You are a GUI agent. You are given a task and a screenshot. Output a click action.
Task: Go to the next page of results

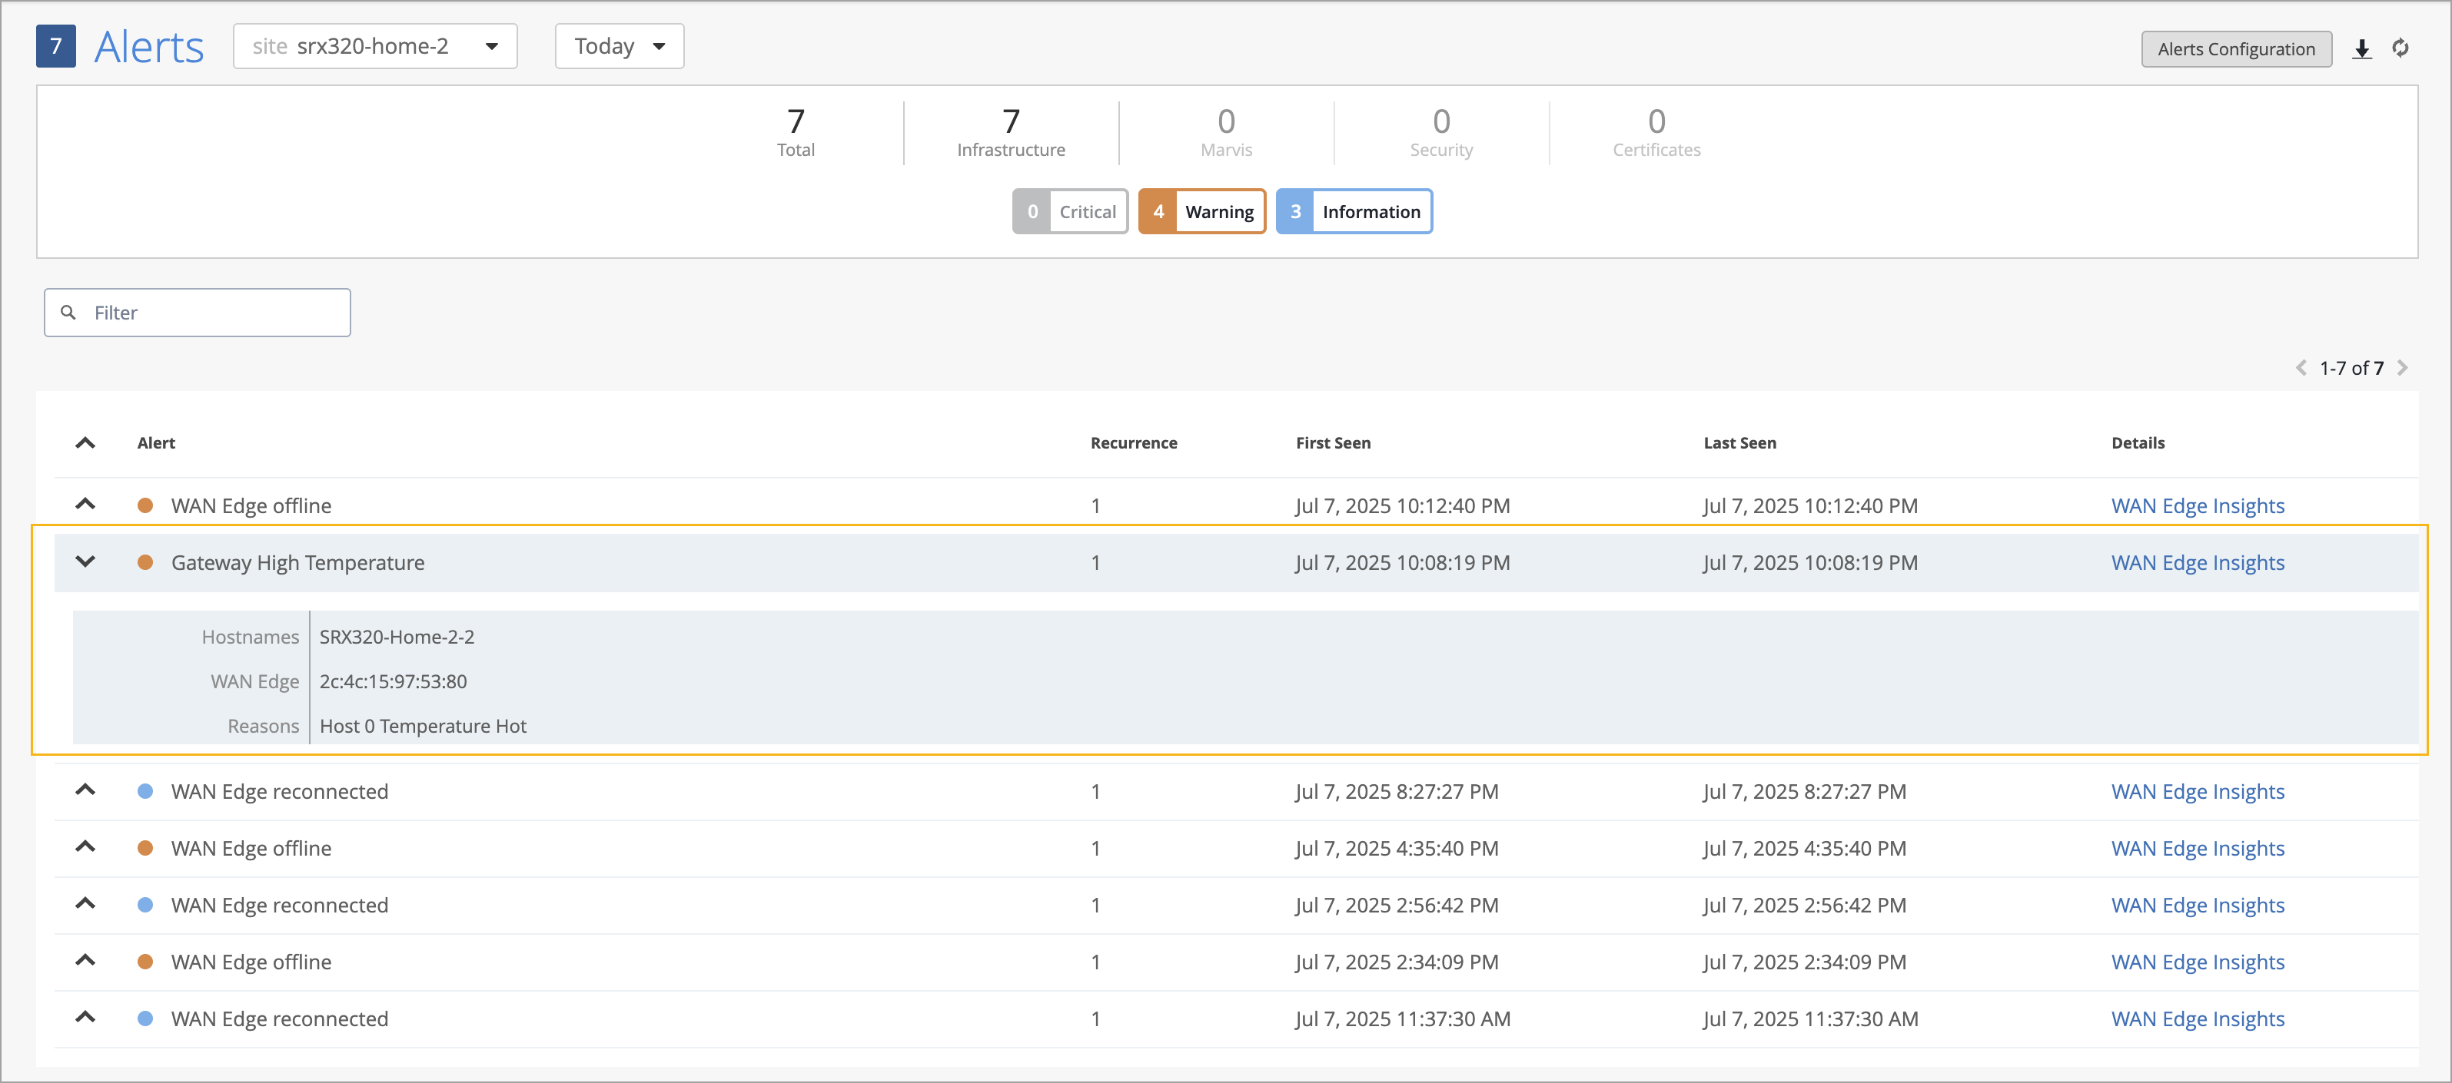2403,368
